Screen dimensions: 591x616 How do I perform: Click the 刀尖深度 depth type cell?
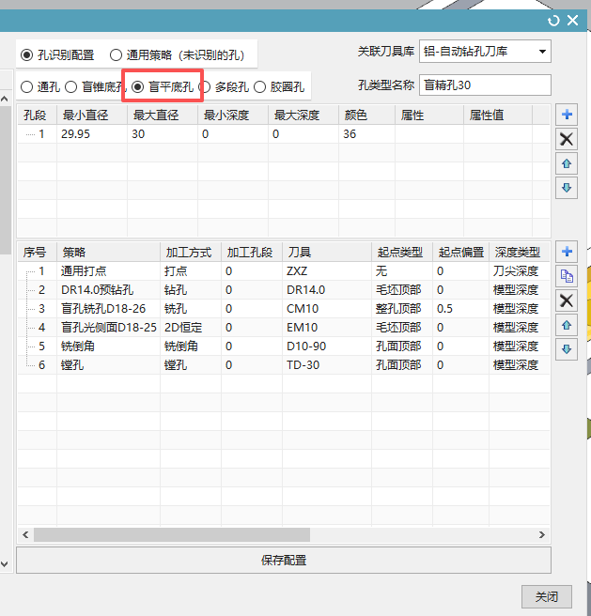[x=519, y=271]
